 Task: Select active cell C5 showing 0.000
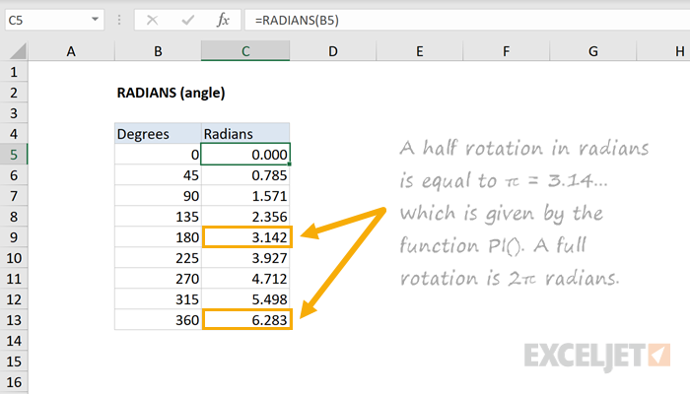tap(246, 154)
